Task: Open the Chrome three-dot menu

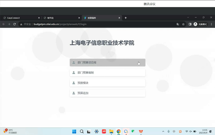Action: 212,24
